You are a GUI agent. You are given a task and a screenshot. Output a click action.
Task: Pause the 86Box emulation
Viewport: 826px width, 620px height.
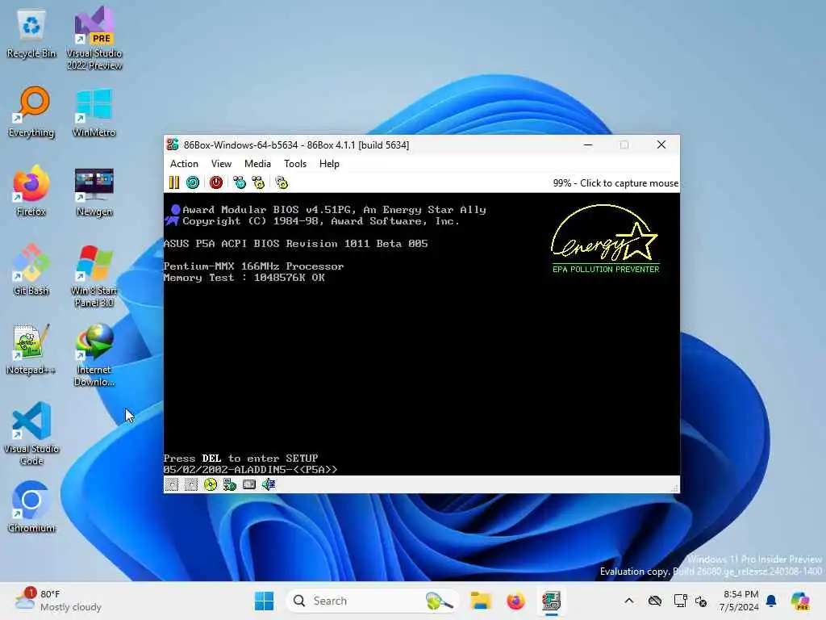[174, 183]
